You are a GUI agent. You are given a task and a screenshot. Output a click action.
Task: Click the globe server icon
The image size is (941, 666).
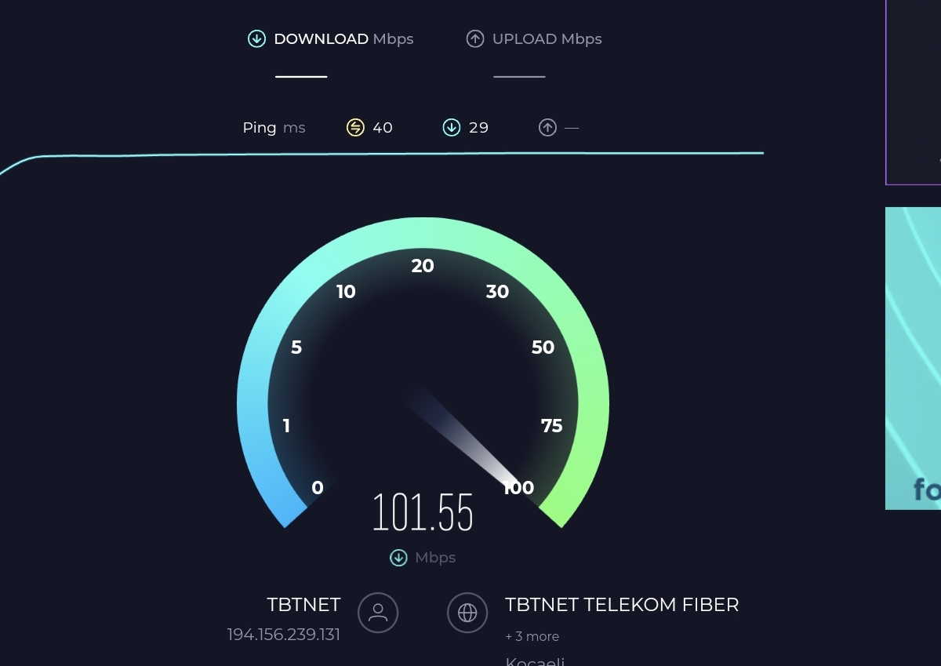coord(467,612)
